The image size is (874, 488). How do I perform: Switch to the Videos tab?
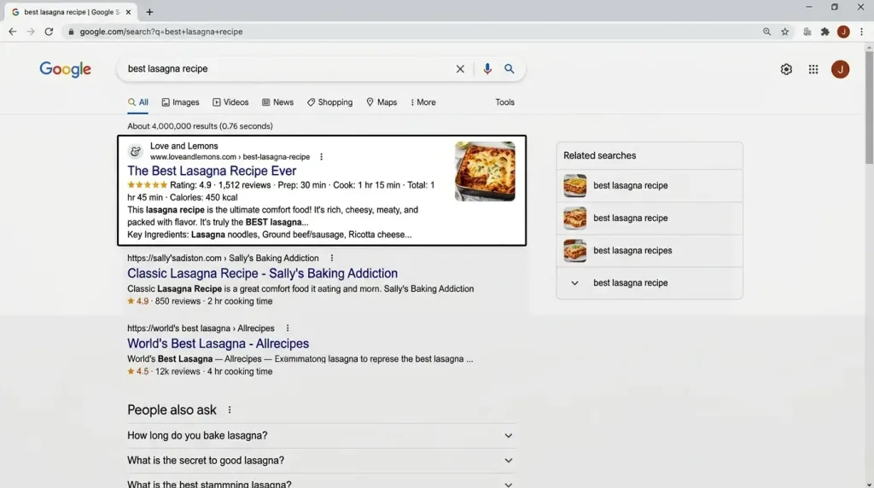(x=230, y=102)
